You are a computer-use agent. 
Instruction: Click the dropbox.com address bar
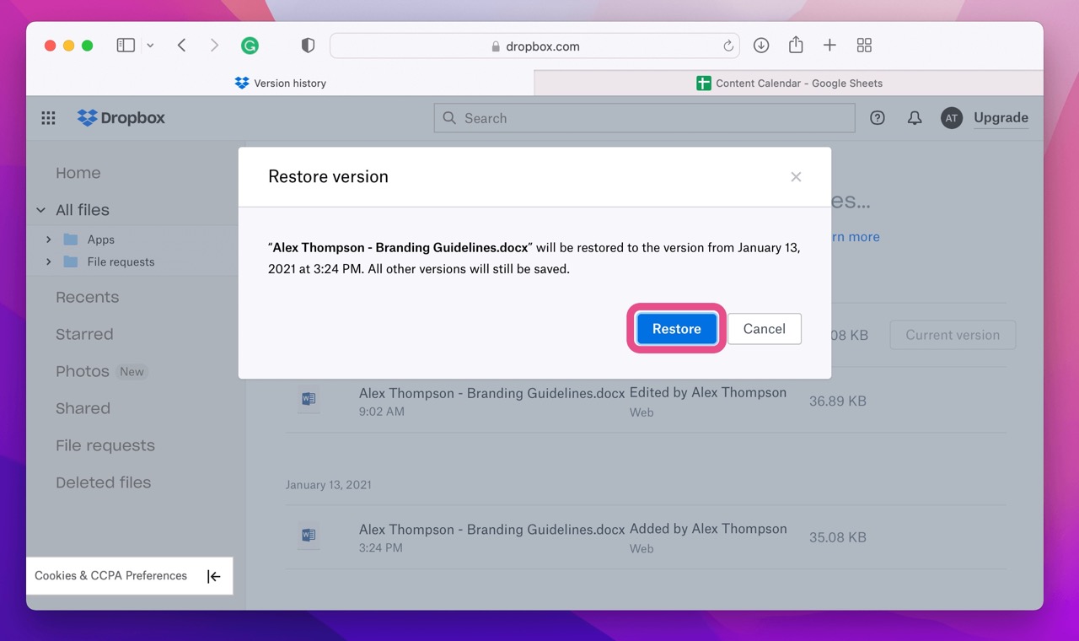[x=534, y=46]
